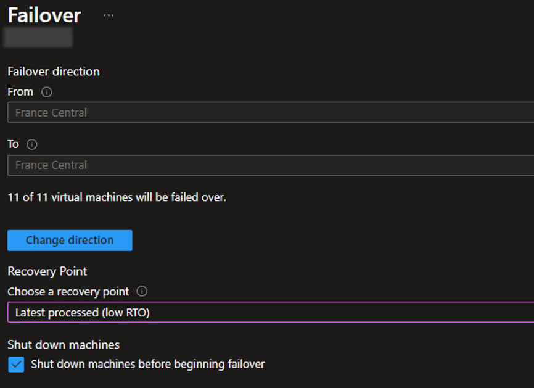The height and width of the screenshot is (388, 534).
Task: Open the recovery point dropdown
Action: (x=271, y=312)
